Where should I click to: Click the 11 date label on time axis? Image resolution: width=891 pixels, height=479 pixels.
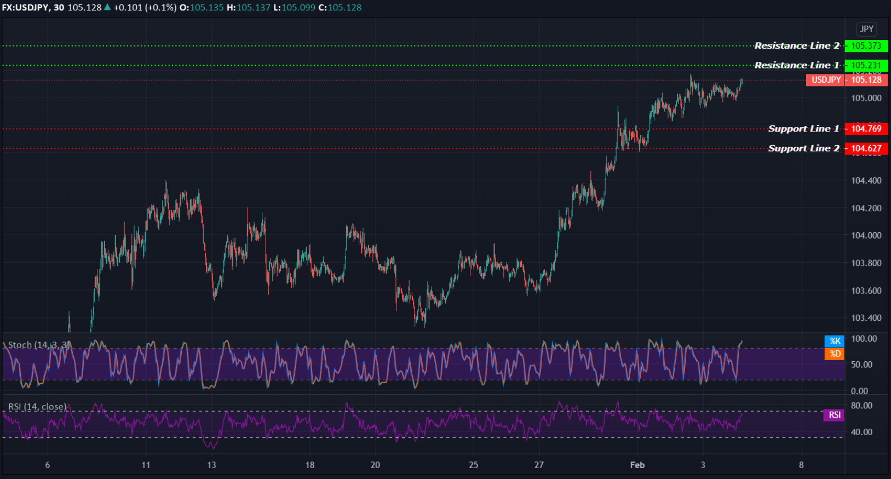click(146, 465)
